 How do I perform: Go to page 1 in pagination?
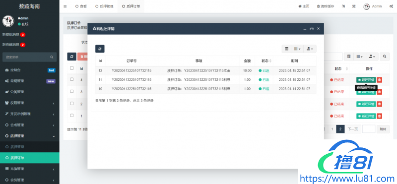[x=331, y=129]
